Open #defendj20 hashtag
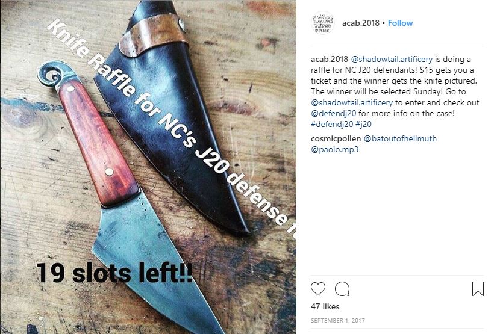497x334 pixels. click(x=332, y=124)
